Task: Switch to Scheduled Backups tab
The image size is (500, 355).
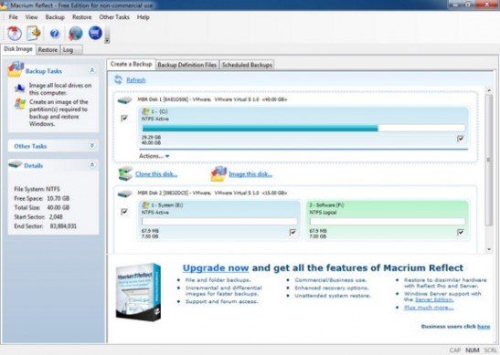Action: pos(247,65)
